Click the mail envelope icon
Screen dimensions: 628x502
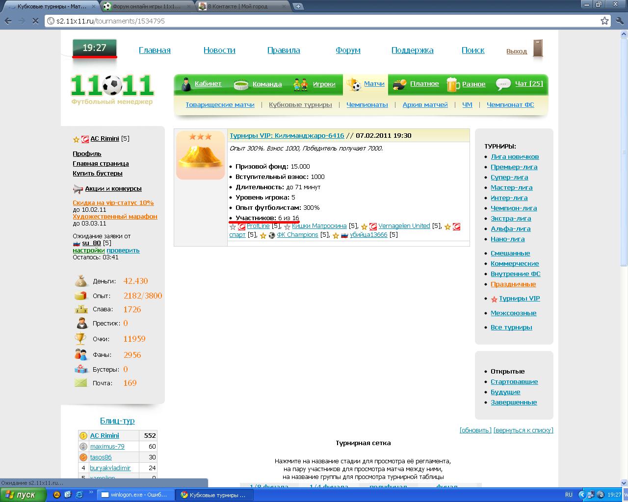click(x=81, y=383)
